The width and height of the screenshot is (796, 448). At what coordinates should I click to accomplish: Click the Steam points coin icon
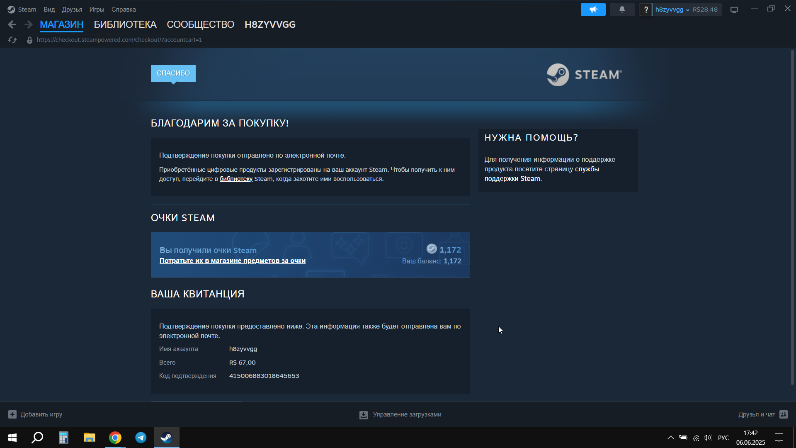tap(432, 249)
